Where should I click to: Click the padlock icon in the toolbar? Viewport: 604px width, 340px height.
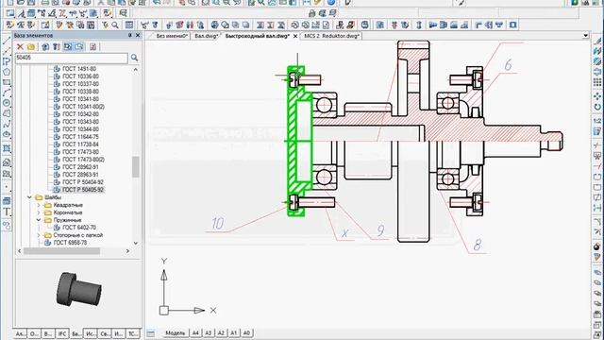[x=312, y=14]
